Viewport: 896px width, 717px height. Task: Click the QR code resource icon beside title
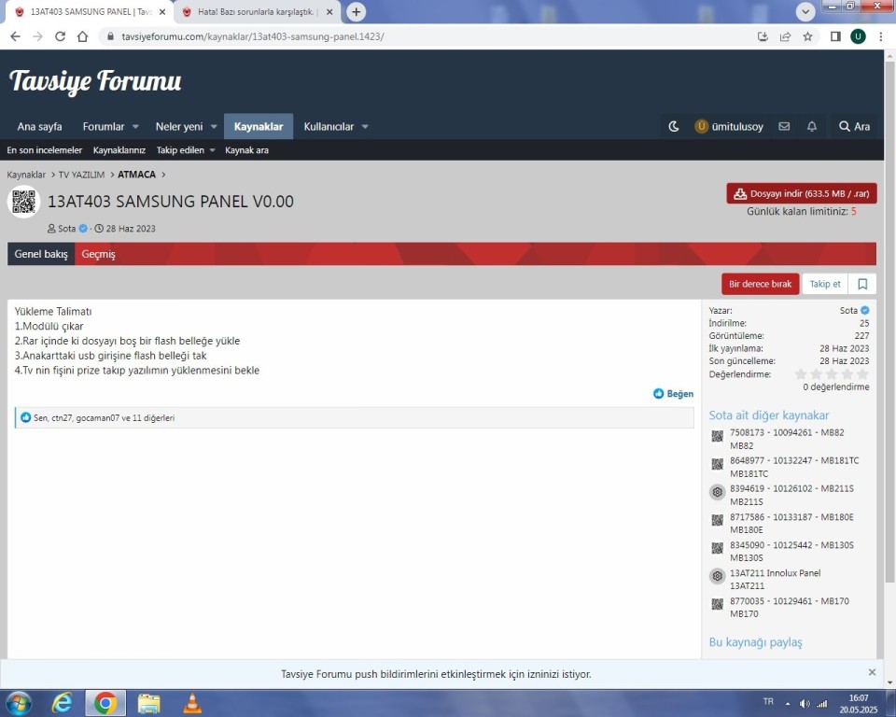click(23, 202)
